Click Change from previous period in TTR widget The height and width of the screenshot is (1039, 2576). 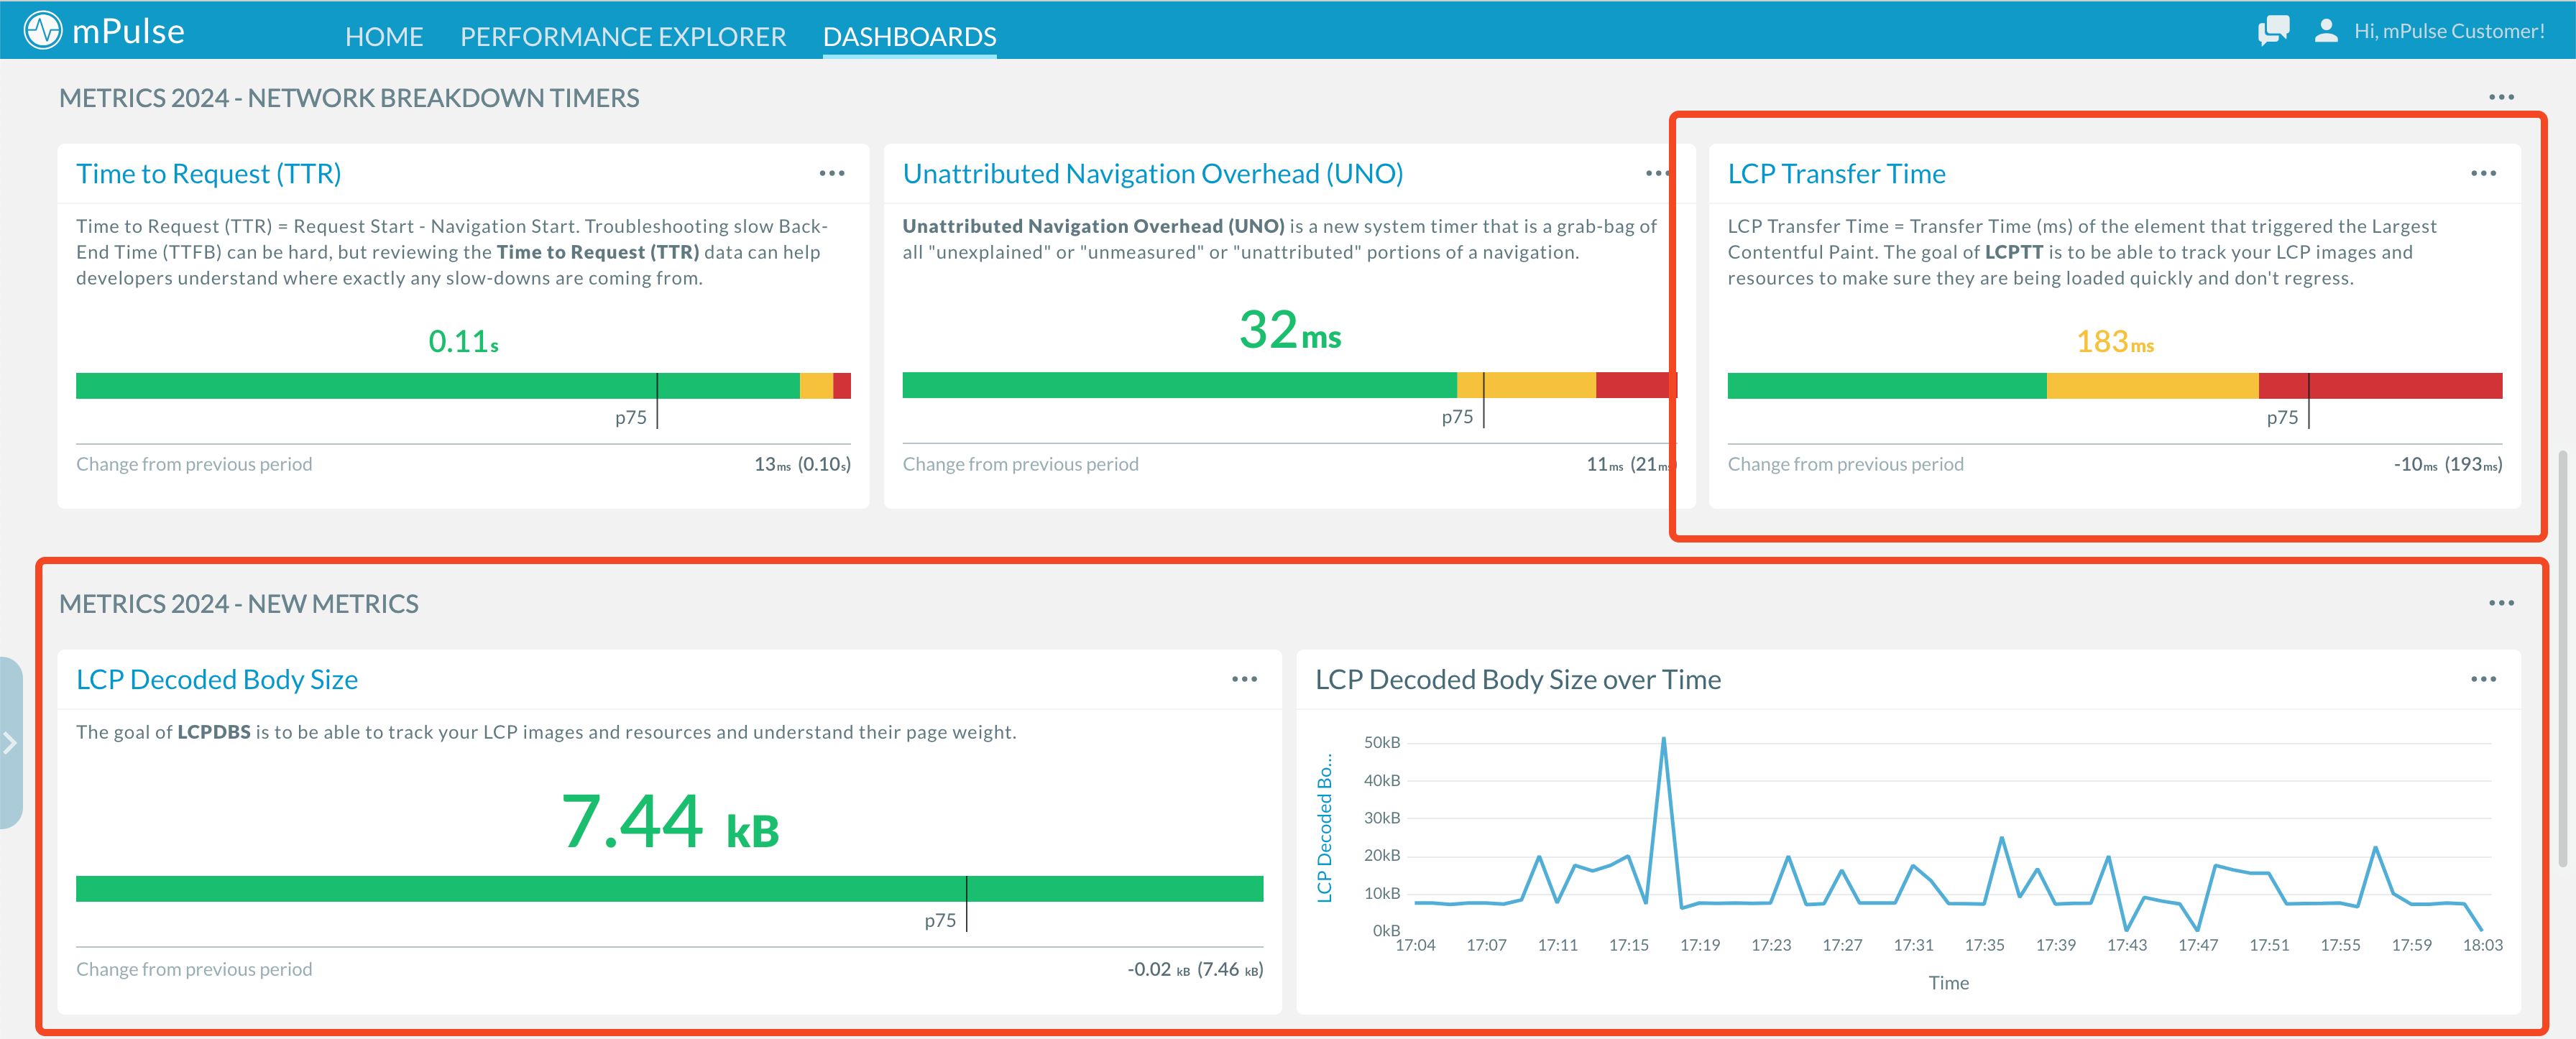[194, 464]
